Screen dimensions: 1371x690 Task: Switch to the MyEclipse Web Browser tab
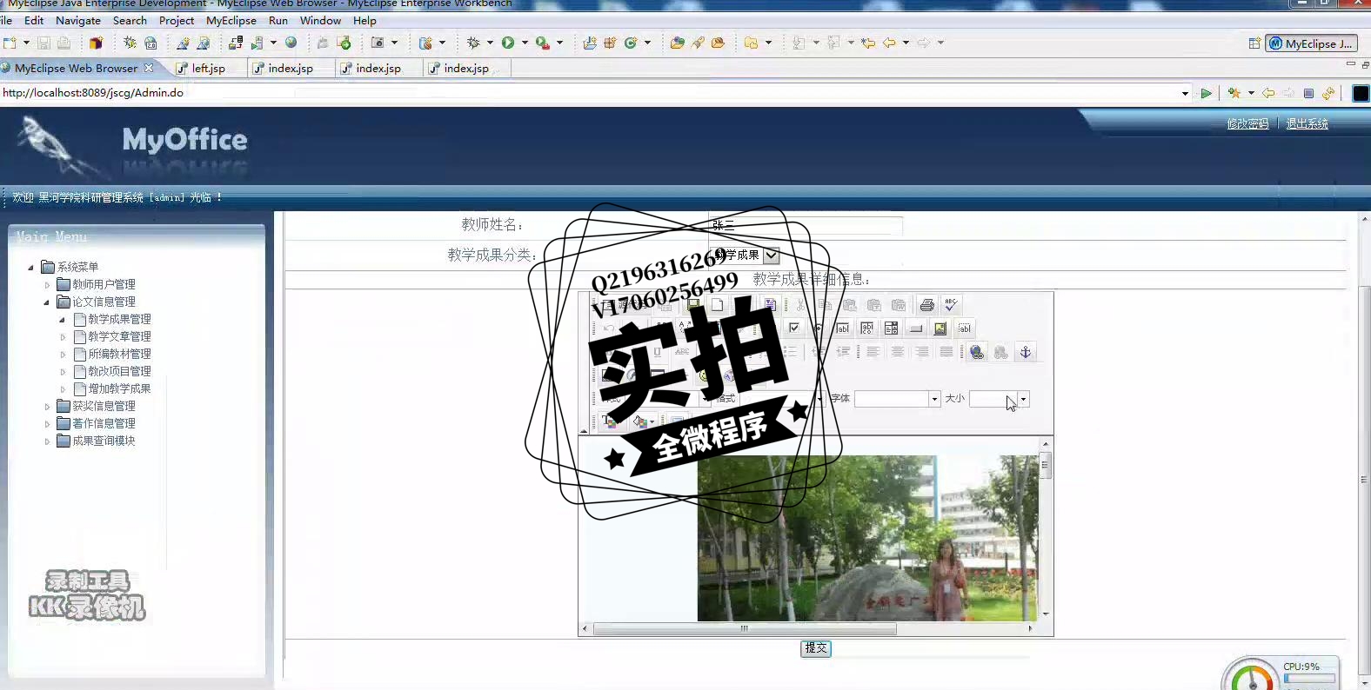tap(77, 68)
